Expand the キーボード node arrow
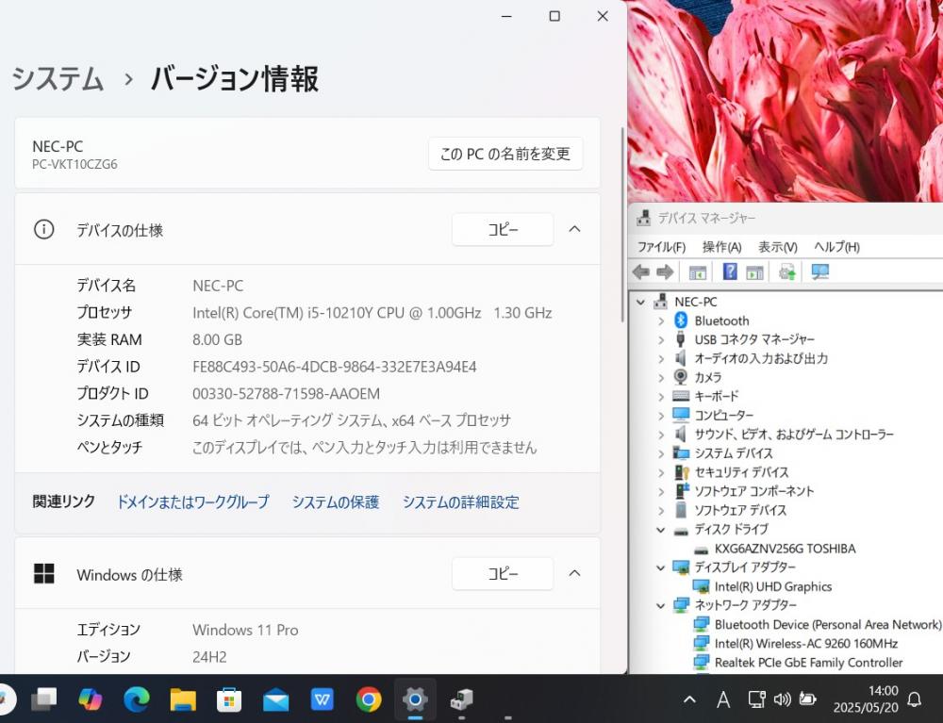Screen dimensions: 943x723 click(661, 397)
